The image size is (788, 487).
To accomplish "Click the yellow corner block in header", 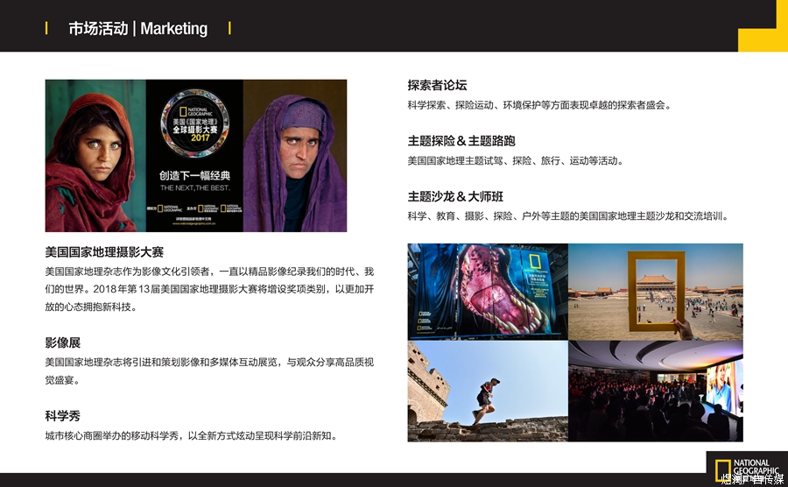I will [x=763, y=39].
